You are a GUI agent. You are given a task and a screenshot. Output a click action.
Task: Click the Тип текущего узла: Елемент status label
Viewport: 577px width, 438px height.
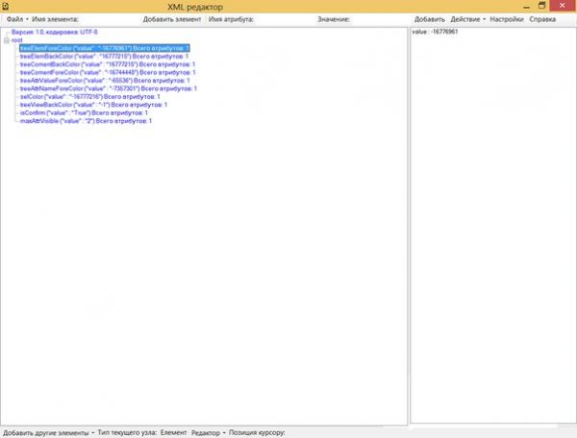pos(142,433)
